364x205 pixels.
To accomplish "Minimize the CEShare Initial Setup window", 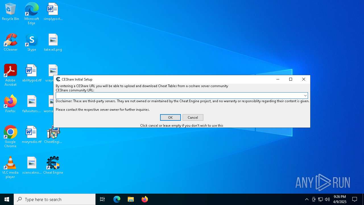I will 278,79.
